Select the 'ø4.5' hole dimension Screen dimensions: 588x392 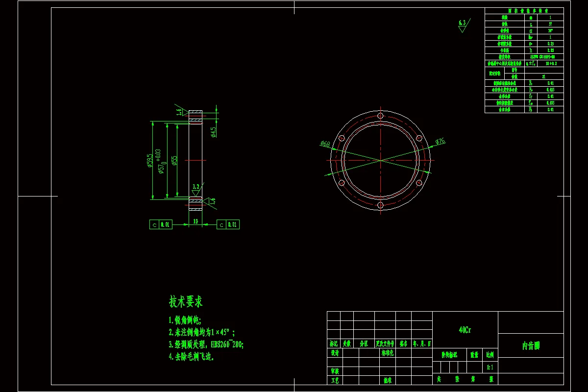(x=214, y=132)
